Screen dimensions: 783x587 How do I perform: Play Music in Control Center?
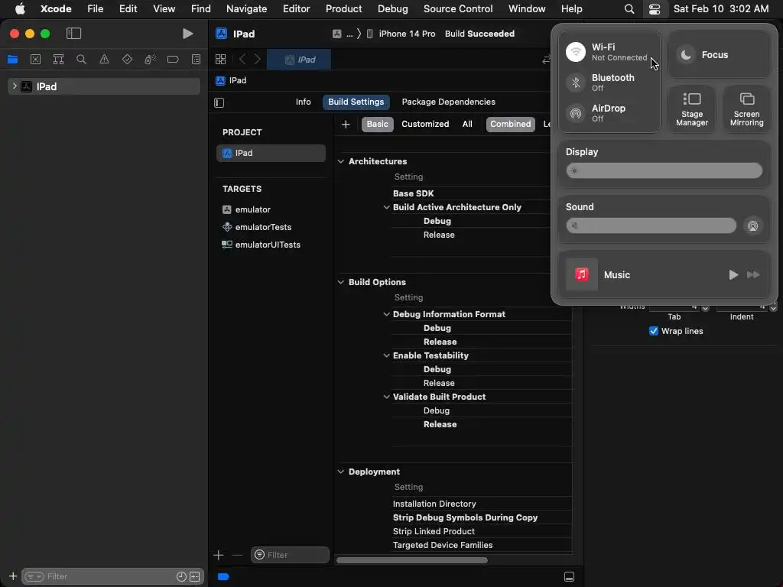[733, 275]
